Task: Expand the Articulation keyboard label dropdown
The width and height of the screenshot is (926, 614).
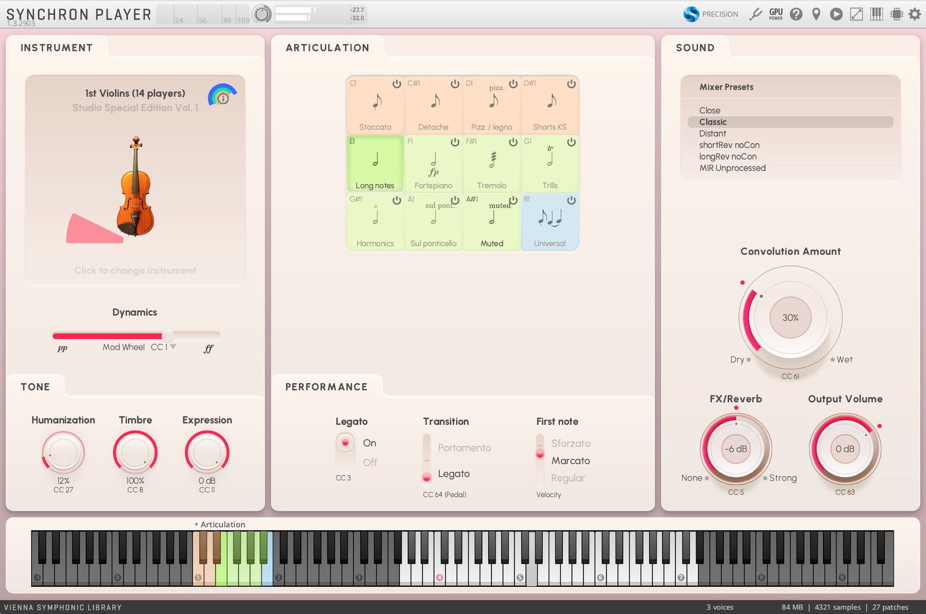Action: click(196, 524)
